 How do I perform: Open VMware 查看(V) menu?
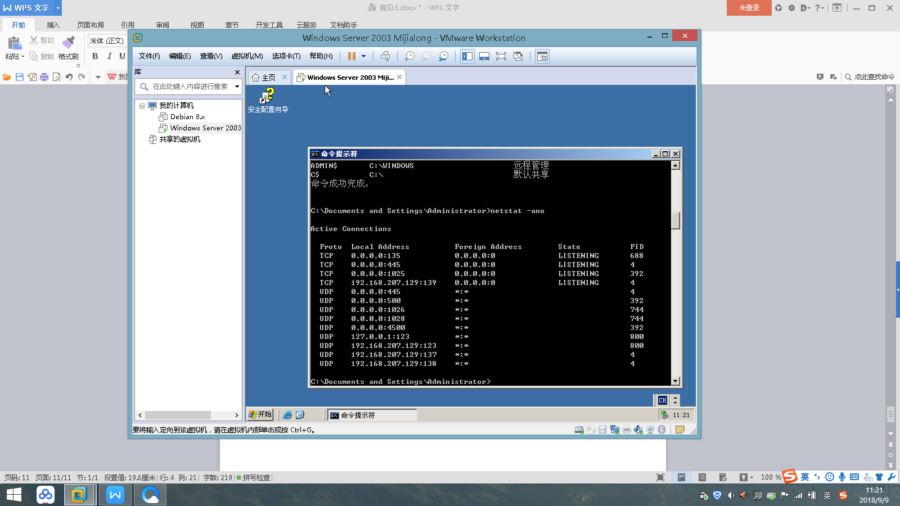pos(211,56)
